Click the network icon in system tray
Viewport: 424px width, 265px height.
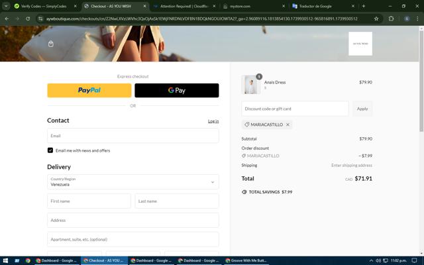(386, 260)
